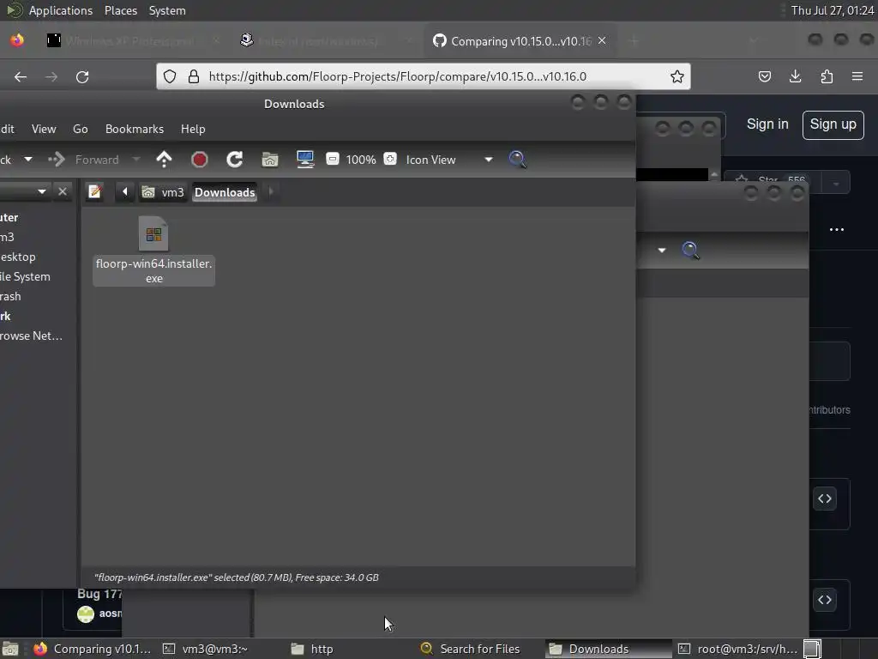Open the Places menu in top panel

pyautogui.click(x=120, y=10)
